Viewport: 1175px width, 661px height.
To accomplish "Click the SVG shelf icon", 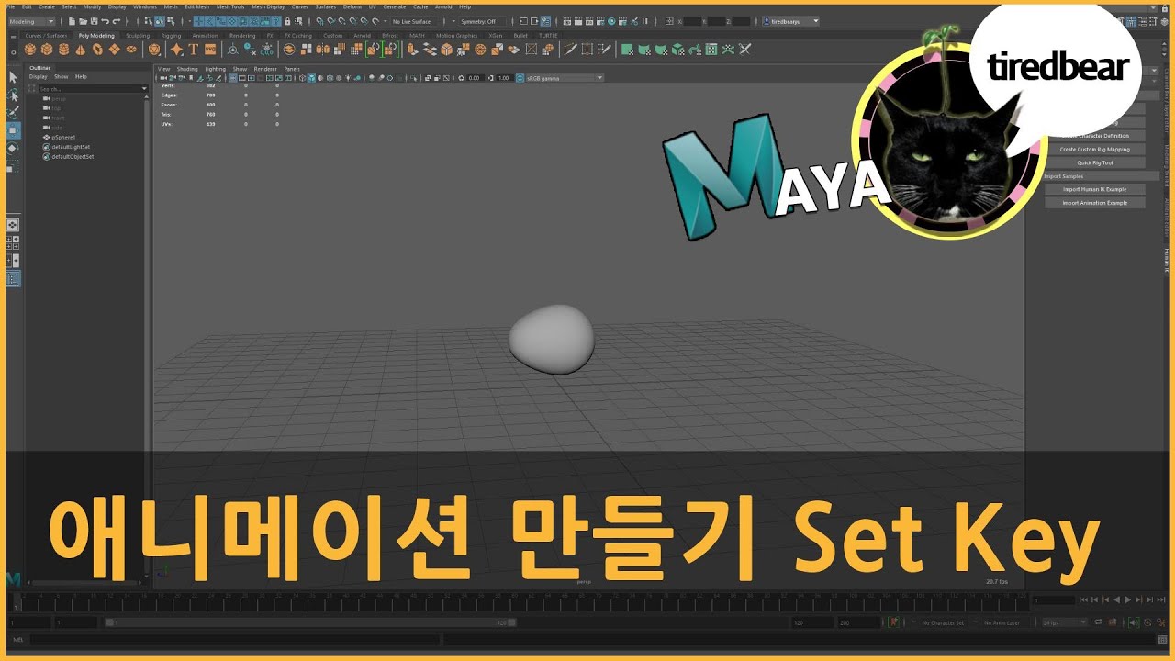I will (x=210, y=49).
